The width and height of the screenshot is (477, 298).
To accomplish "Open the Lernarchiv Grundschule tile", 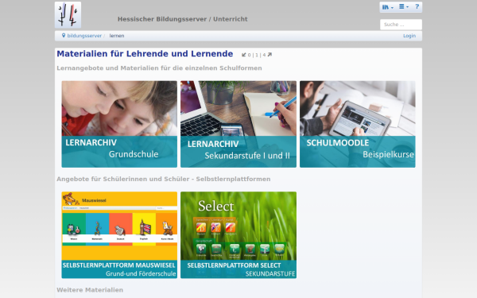I will click(119, 124).
